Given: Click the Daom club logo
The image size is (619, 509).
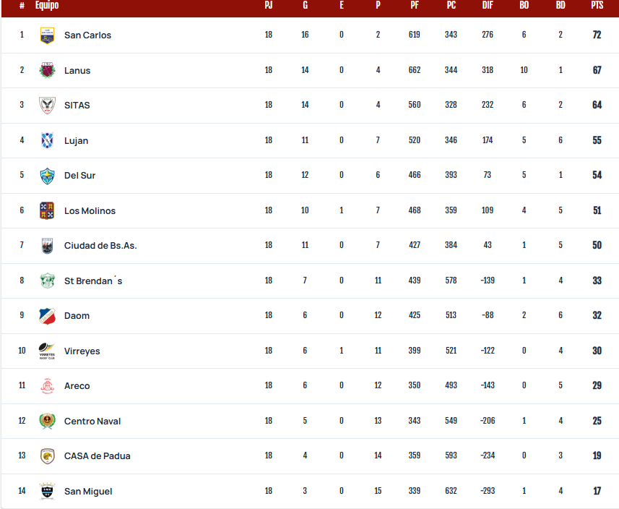Looking at the screenshot, I should click(47, 316).
